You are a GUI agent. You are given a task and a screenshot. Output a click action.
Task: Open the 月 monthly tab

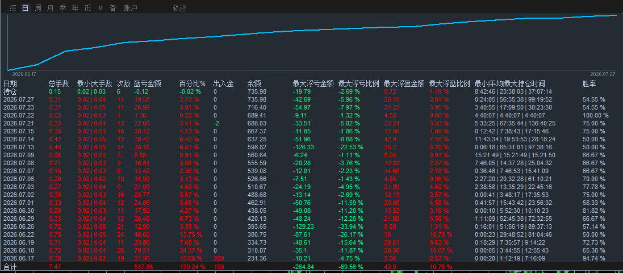[50, 8]
